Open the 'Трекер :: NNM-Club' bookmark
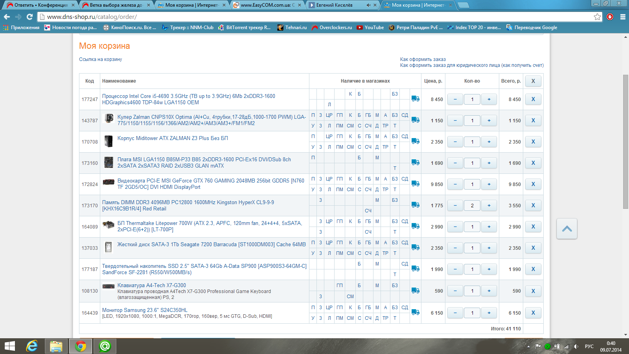The height and width of the screenshot is (354, 629). [188, 28]
